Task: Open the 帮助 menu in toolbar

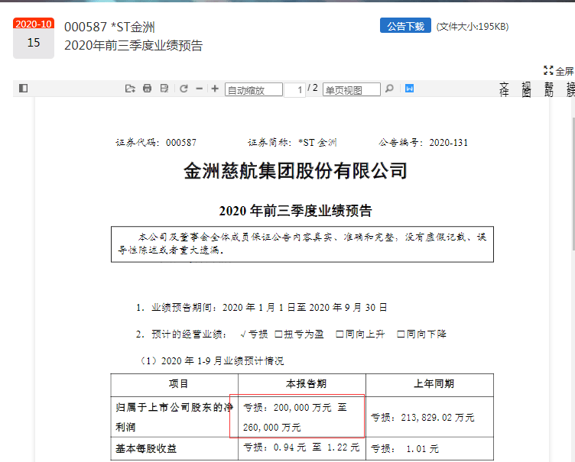Action: coord(548,89)
